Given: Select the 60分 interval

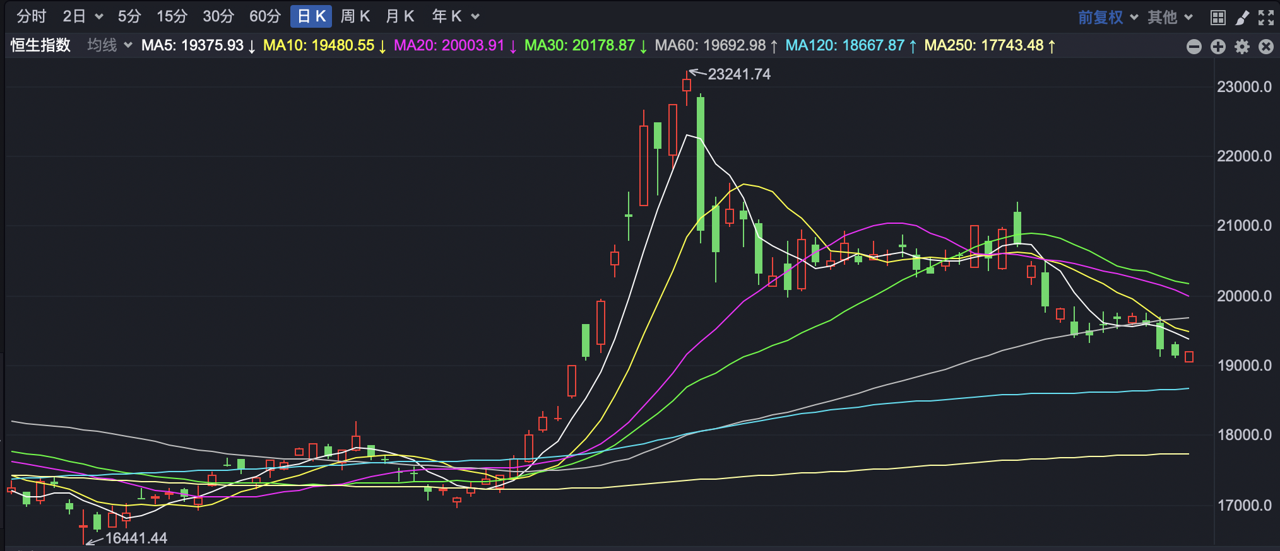Looking at the screenshot, I should pos(265,16).
